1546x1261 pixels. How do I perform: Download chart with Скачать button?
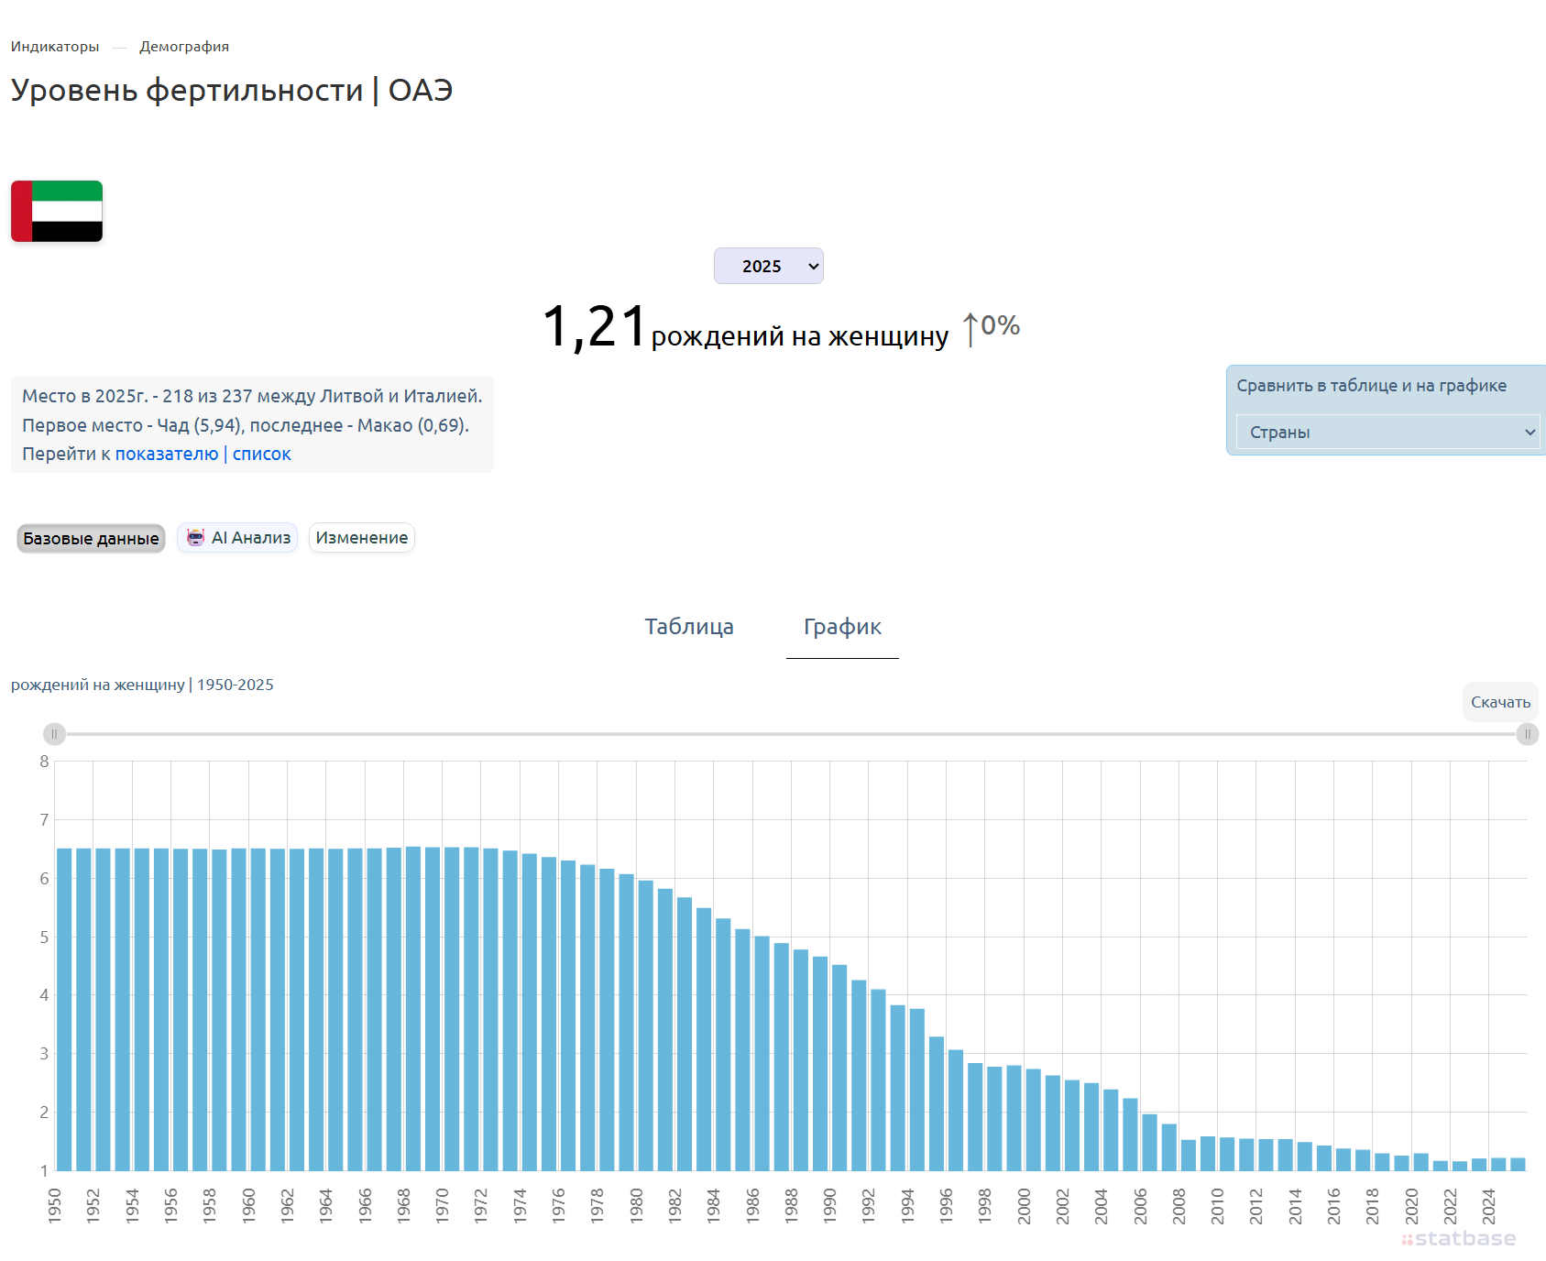pos(1500,702)
